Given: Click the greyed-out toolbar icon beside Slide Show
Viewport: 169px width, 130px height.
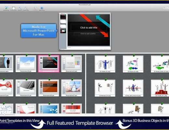Looking at the screenshot, I should 35,8.
